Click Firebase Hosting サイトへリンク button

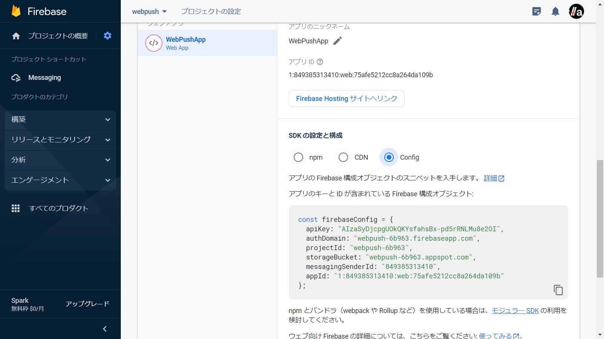point(346,99)
